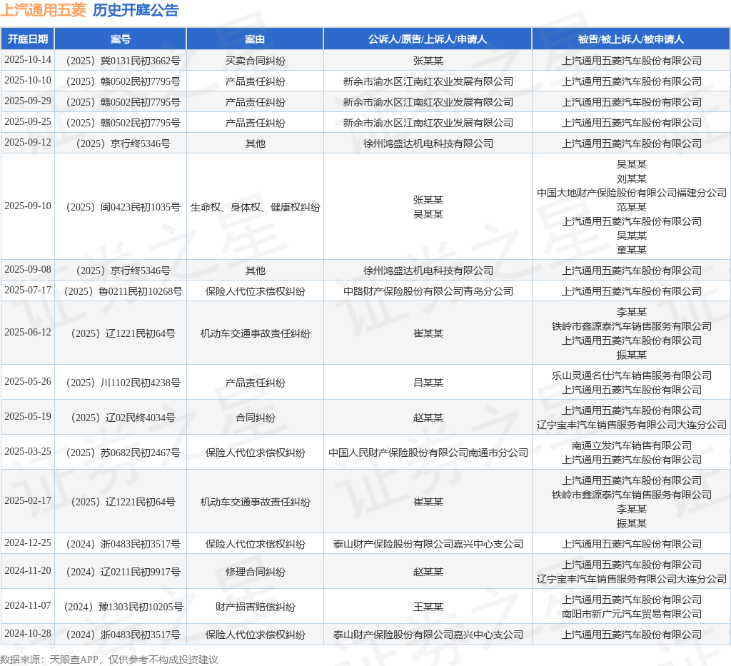Click 中国人民财产保险股份有限公司南通市分公司 plaintiff
The width and height of the screenshot is (731, 666).
428,453
